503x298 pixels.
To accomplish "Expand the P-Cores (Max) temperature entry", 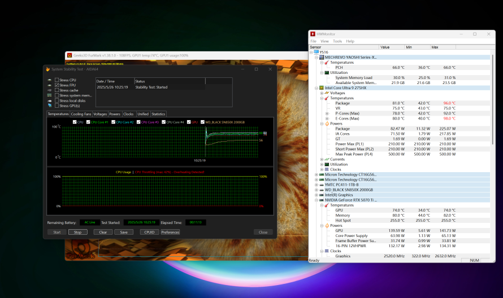I will tap(327, 113).
